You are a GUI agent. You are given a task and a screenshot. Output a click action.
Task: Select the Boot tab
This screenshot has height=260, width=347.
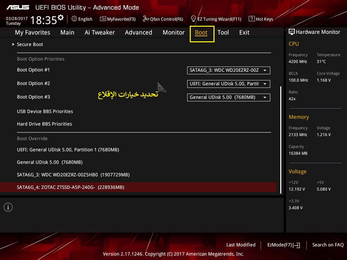point(201,32)
